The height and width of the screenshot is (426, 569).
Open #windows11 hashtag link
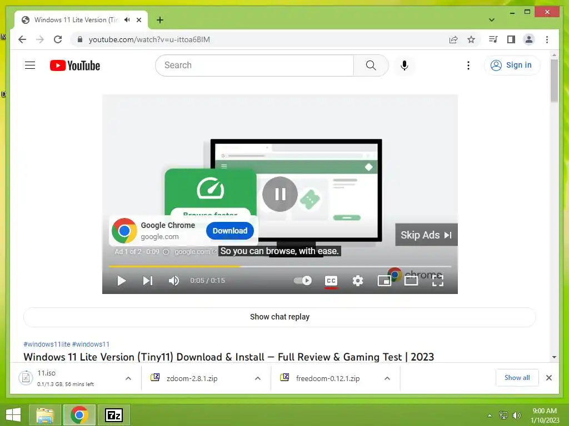point(91,344)
